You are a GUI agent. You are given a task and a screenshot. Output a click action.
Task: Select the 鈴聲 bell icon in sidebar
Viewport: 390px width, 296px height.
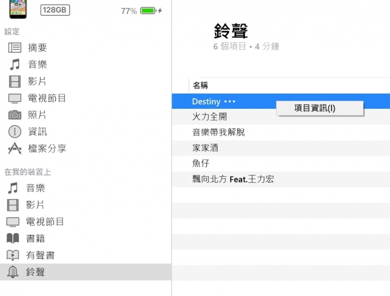click(12, 272)
